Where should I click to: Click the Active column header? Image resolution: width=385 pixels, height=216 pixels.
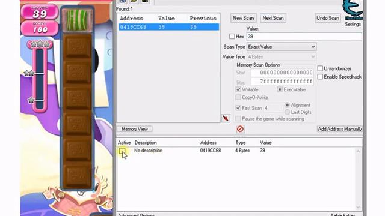coord(125,143)
